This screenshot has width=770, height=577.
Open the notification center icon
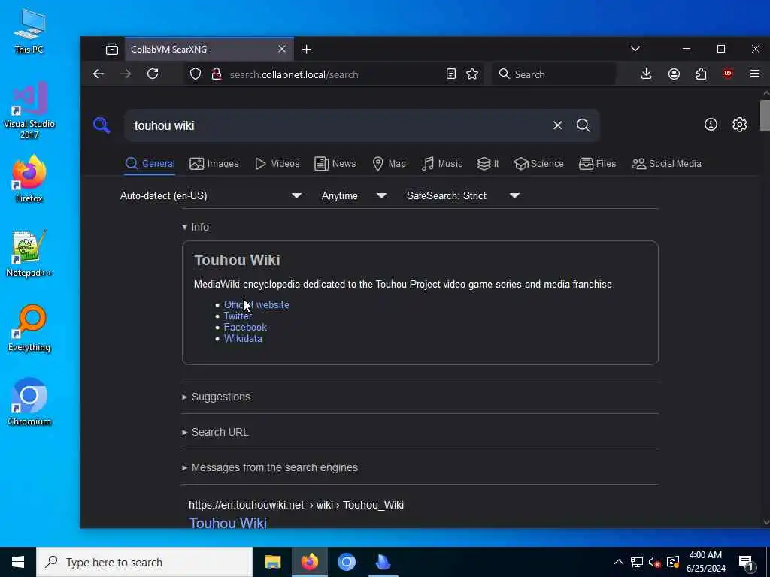click(x=747, y=563)
